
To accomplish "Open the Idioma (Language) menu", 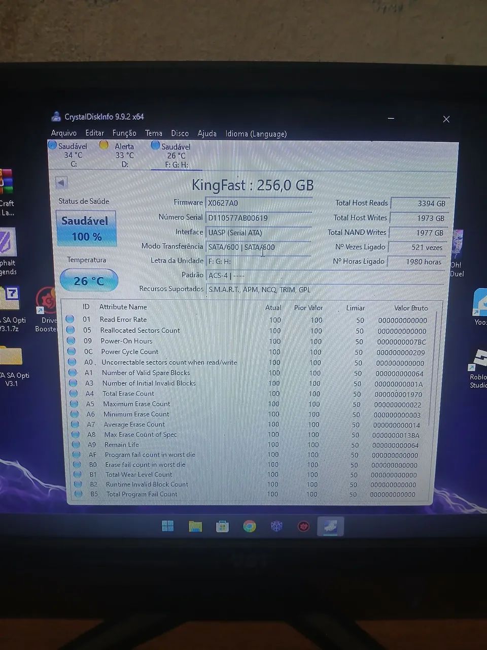I will point(256,134).
